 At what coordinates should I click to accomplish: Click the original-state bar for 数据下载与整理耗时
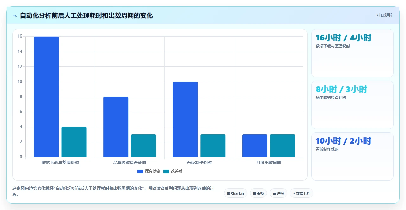pos(46,97)
